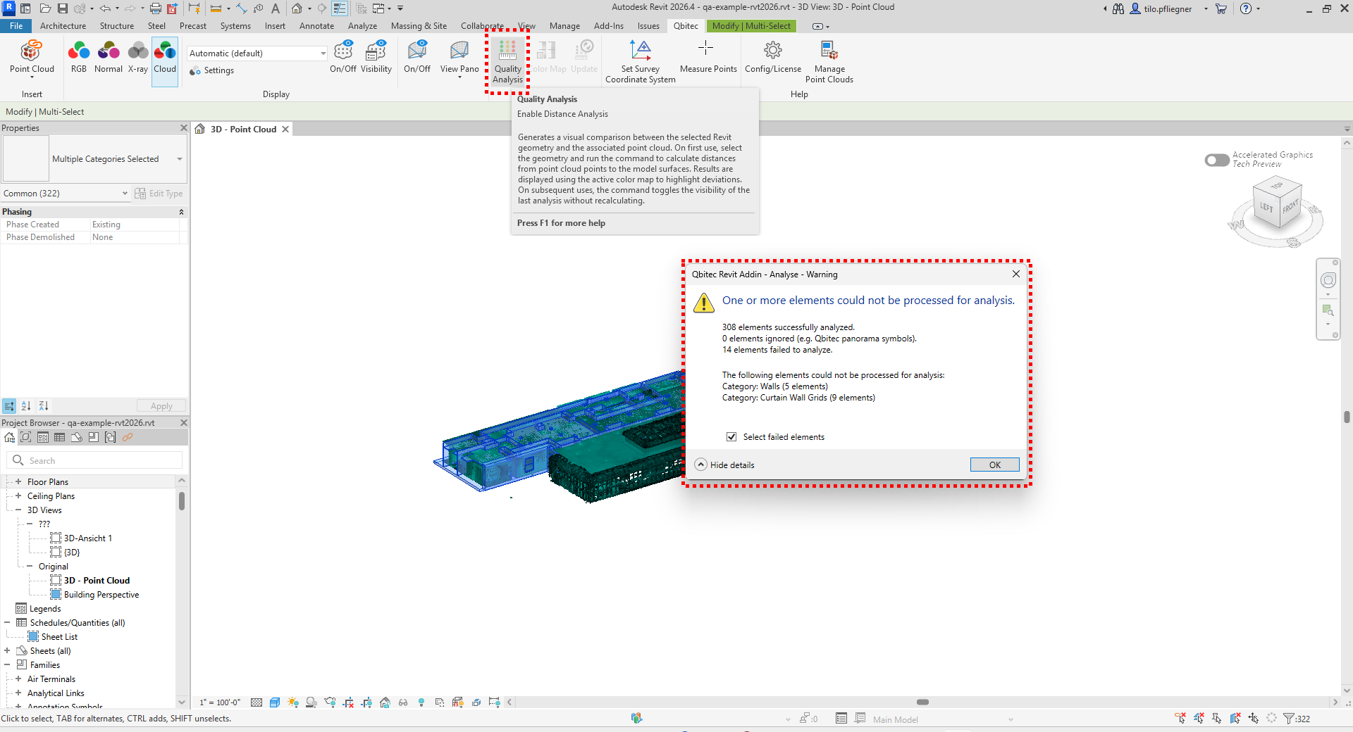The width and height of the screenshot is (1353, 732).
Task: Open Manage Point Clouds
Action: point(829,61)
